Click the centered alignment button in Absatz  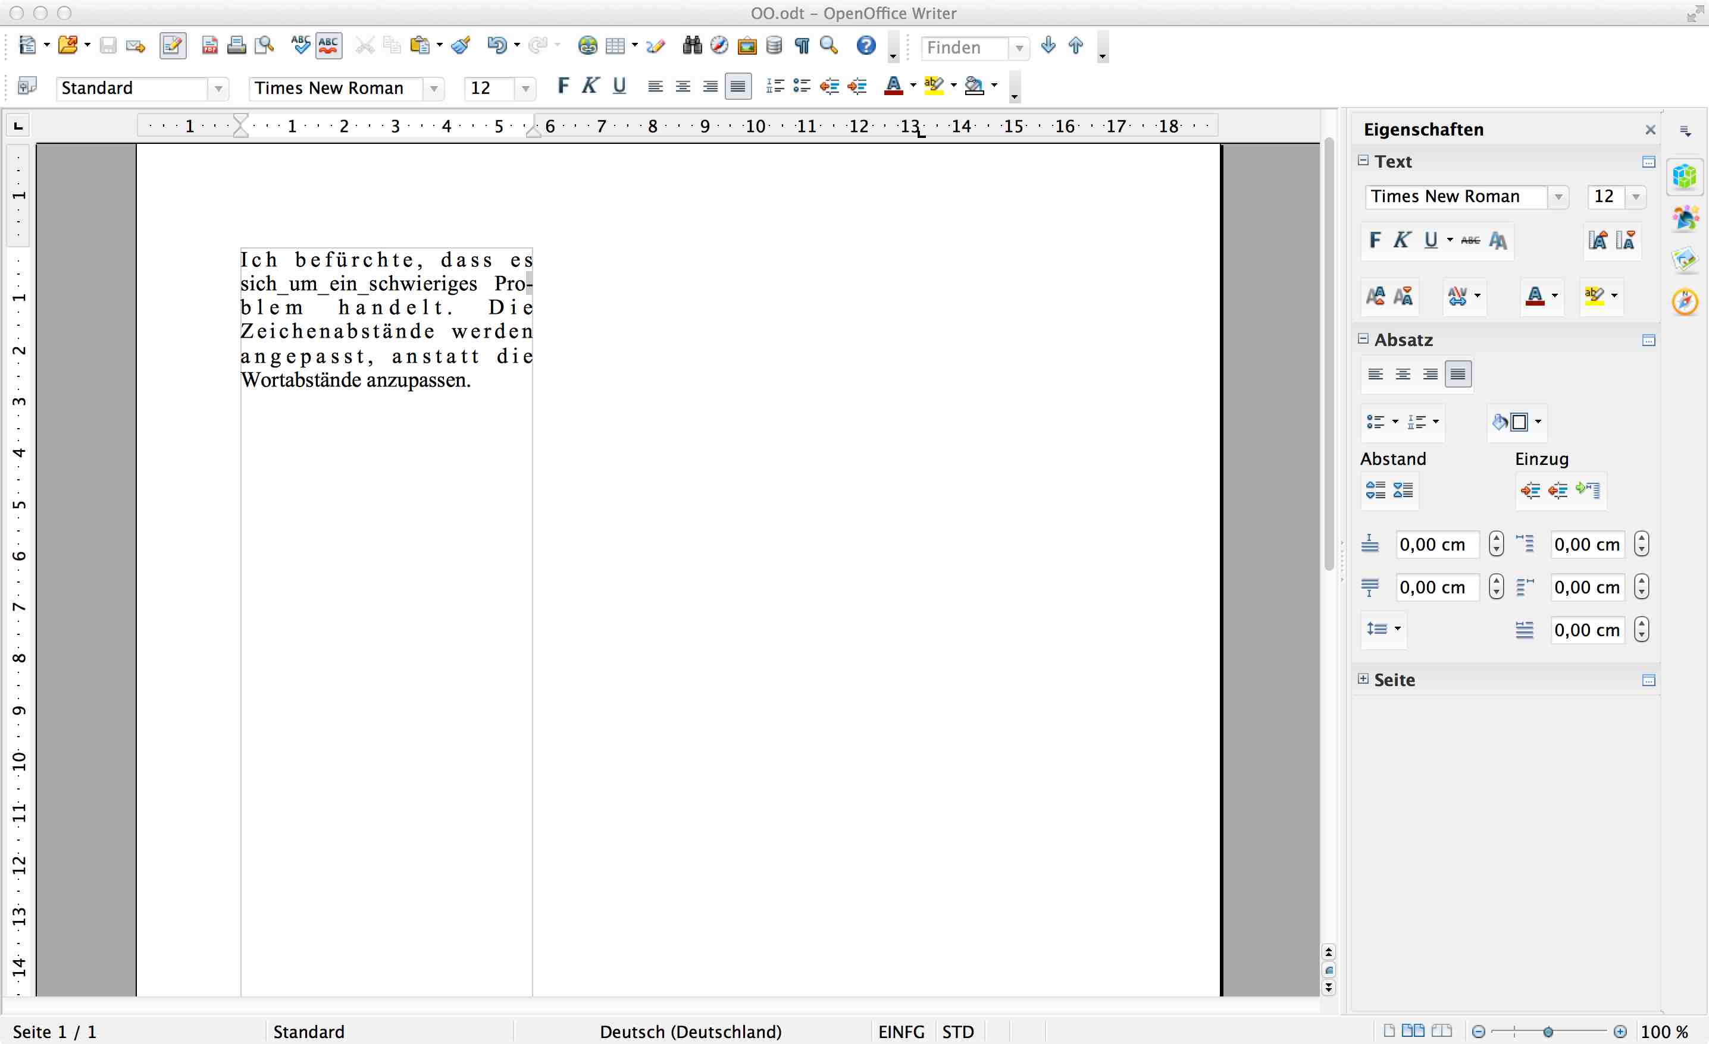1401,375
